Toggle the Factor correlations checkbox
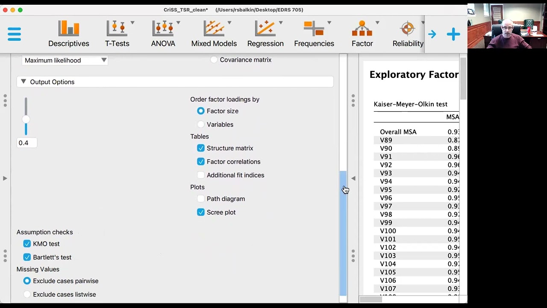 coord(201,162)
